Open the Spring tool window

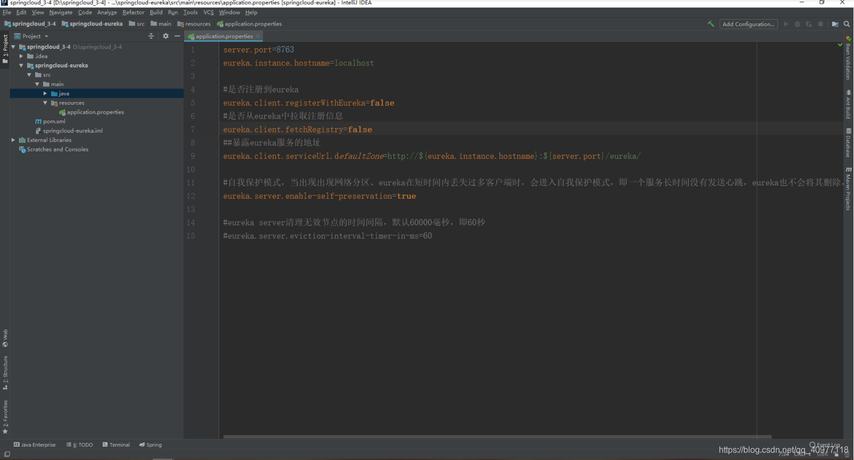point(151,445)
